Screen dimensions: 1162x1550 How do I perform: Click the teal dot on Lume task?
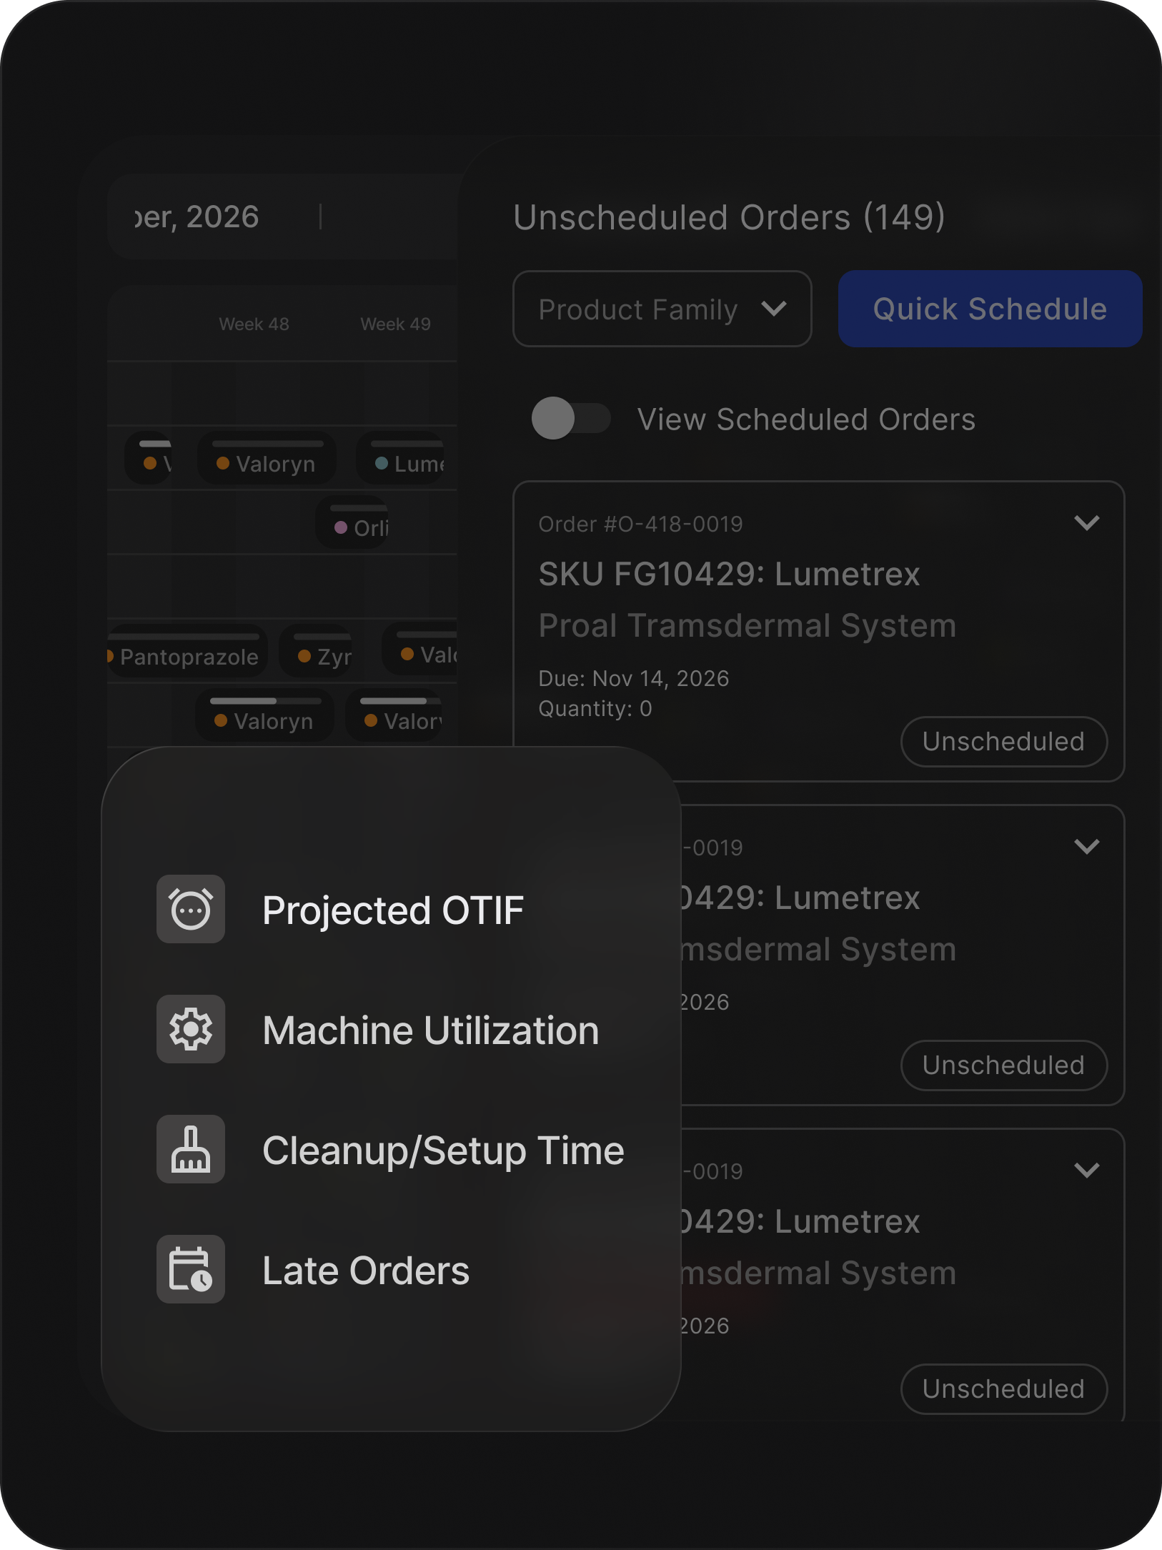click(x=382, y=464)
